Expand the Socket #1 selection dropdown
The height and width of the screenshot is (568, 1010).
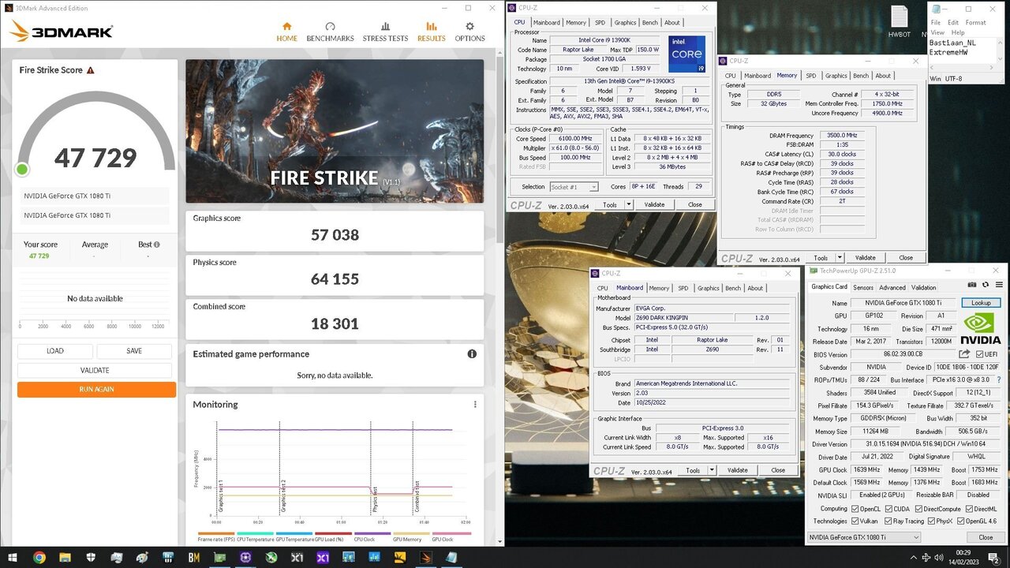point(594,187)
